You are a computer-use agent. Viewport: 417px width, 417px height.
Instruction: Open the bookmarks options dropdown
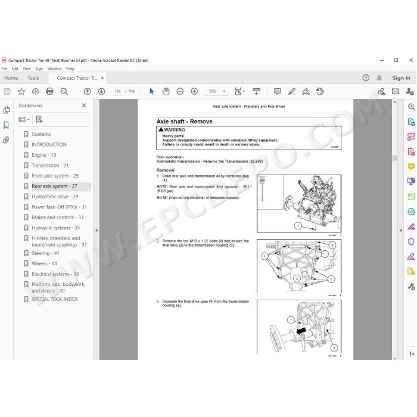[x=24, y=120]
